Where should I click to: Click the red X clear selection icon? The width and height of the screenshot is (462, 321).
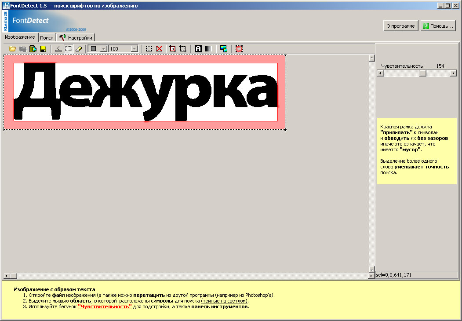point(159,49)
